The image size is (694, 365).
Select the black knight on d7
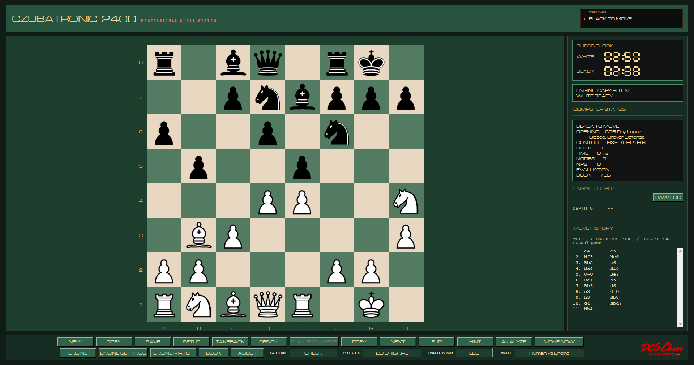[x=267, y=97]
